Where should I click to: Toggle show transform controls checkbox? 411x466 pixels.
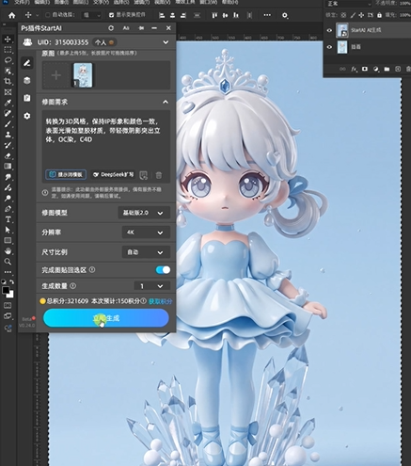[111, 15]
